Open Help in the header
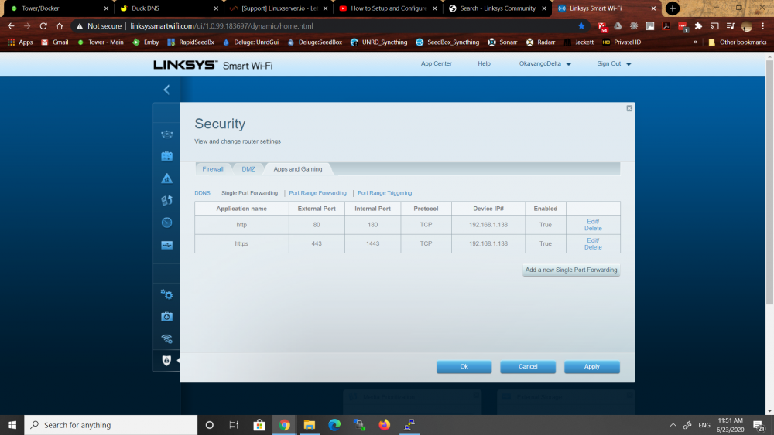This screenshot has height=435, width=774. pyautogui.click(x=485, y=63)
